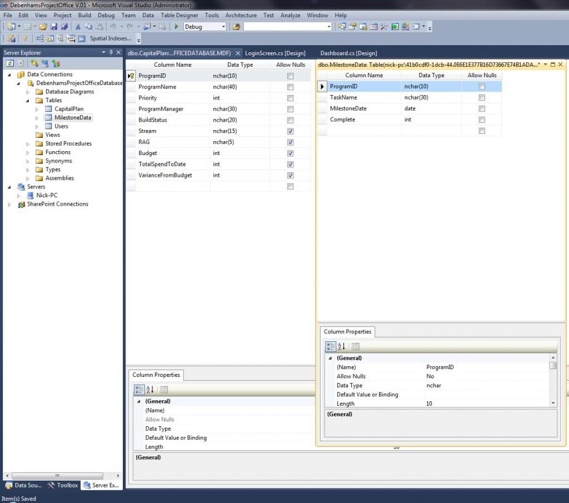This screenshot has height=503, width=569.
Task: Click the Start Page toolbar icon
Action: tap(395, 27)
